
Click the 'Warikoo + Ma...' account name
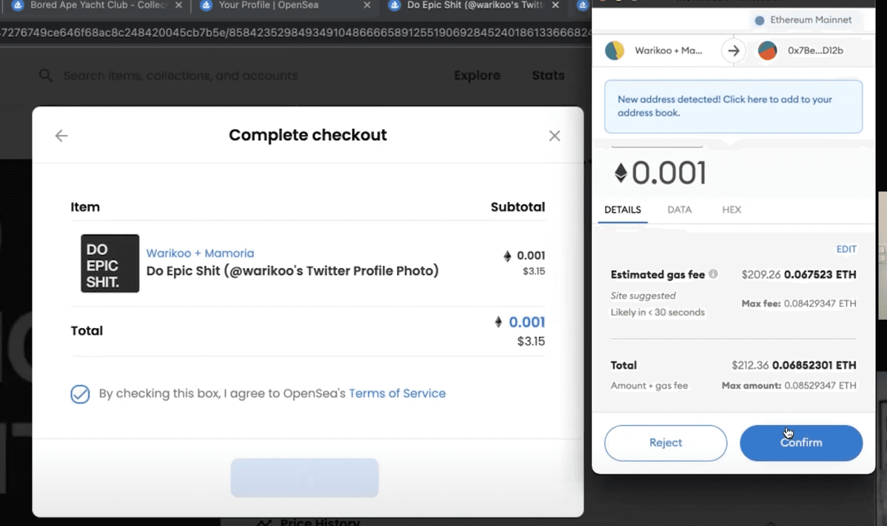669,51
